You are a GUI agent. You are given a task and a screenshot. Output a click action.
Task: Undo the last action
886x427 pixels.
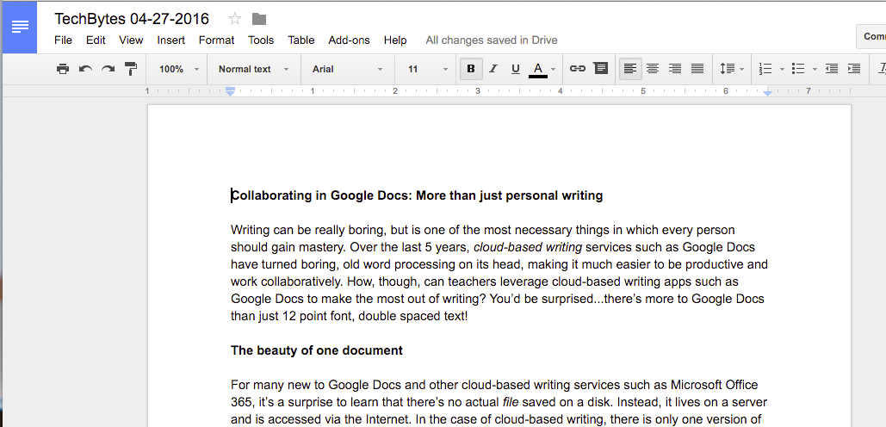click(85, 69)
